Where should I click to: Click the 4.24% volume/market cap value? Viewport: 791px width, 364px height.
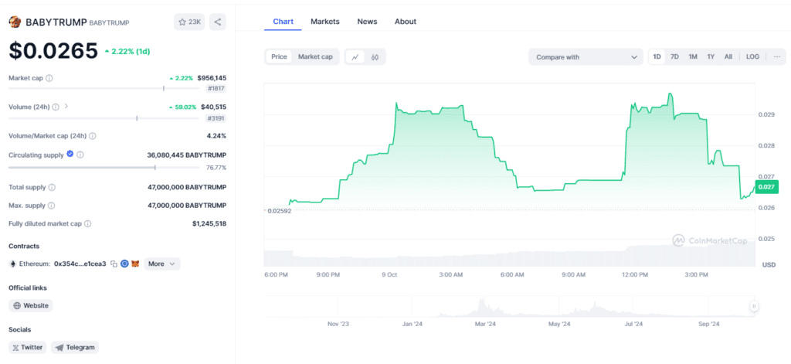click(216, 136)
